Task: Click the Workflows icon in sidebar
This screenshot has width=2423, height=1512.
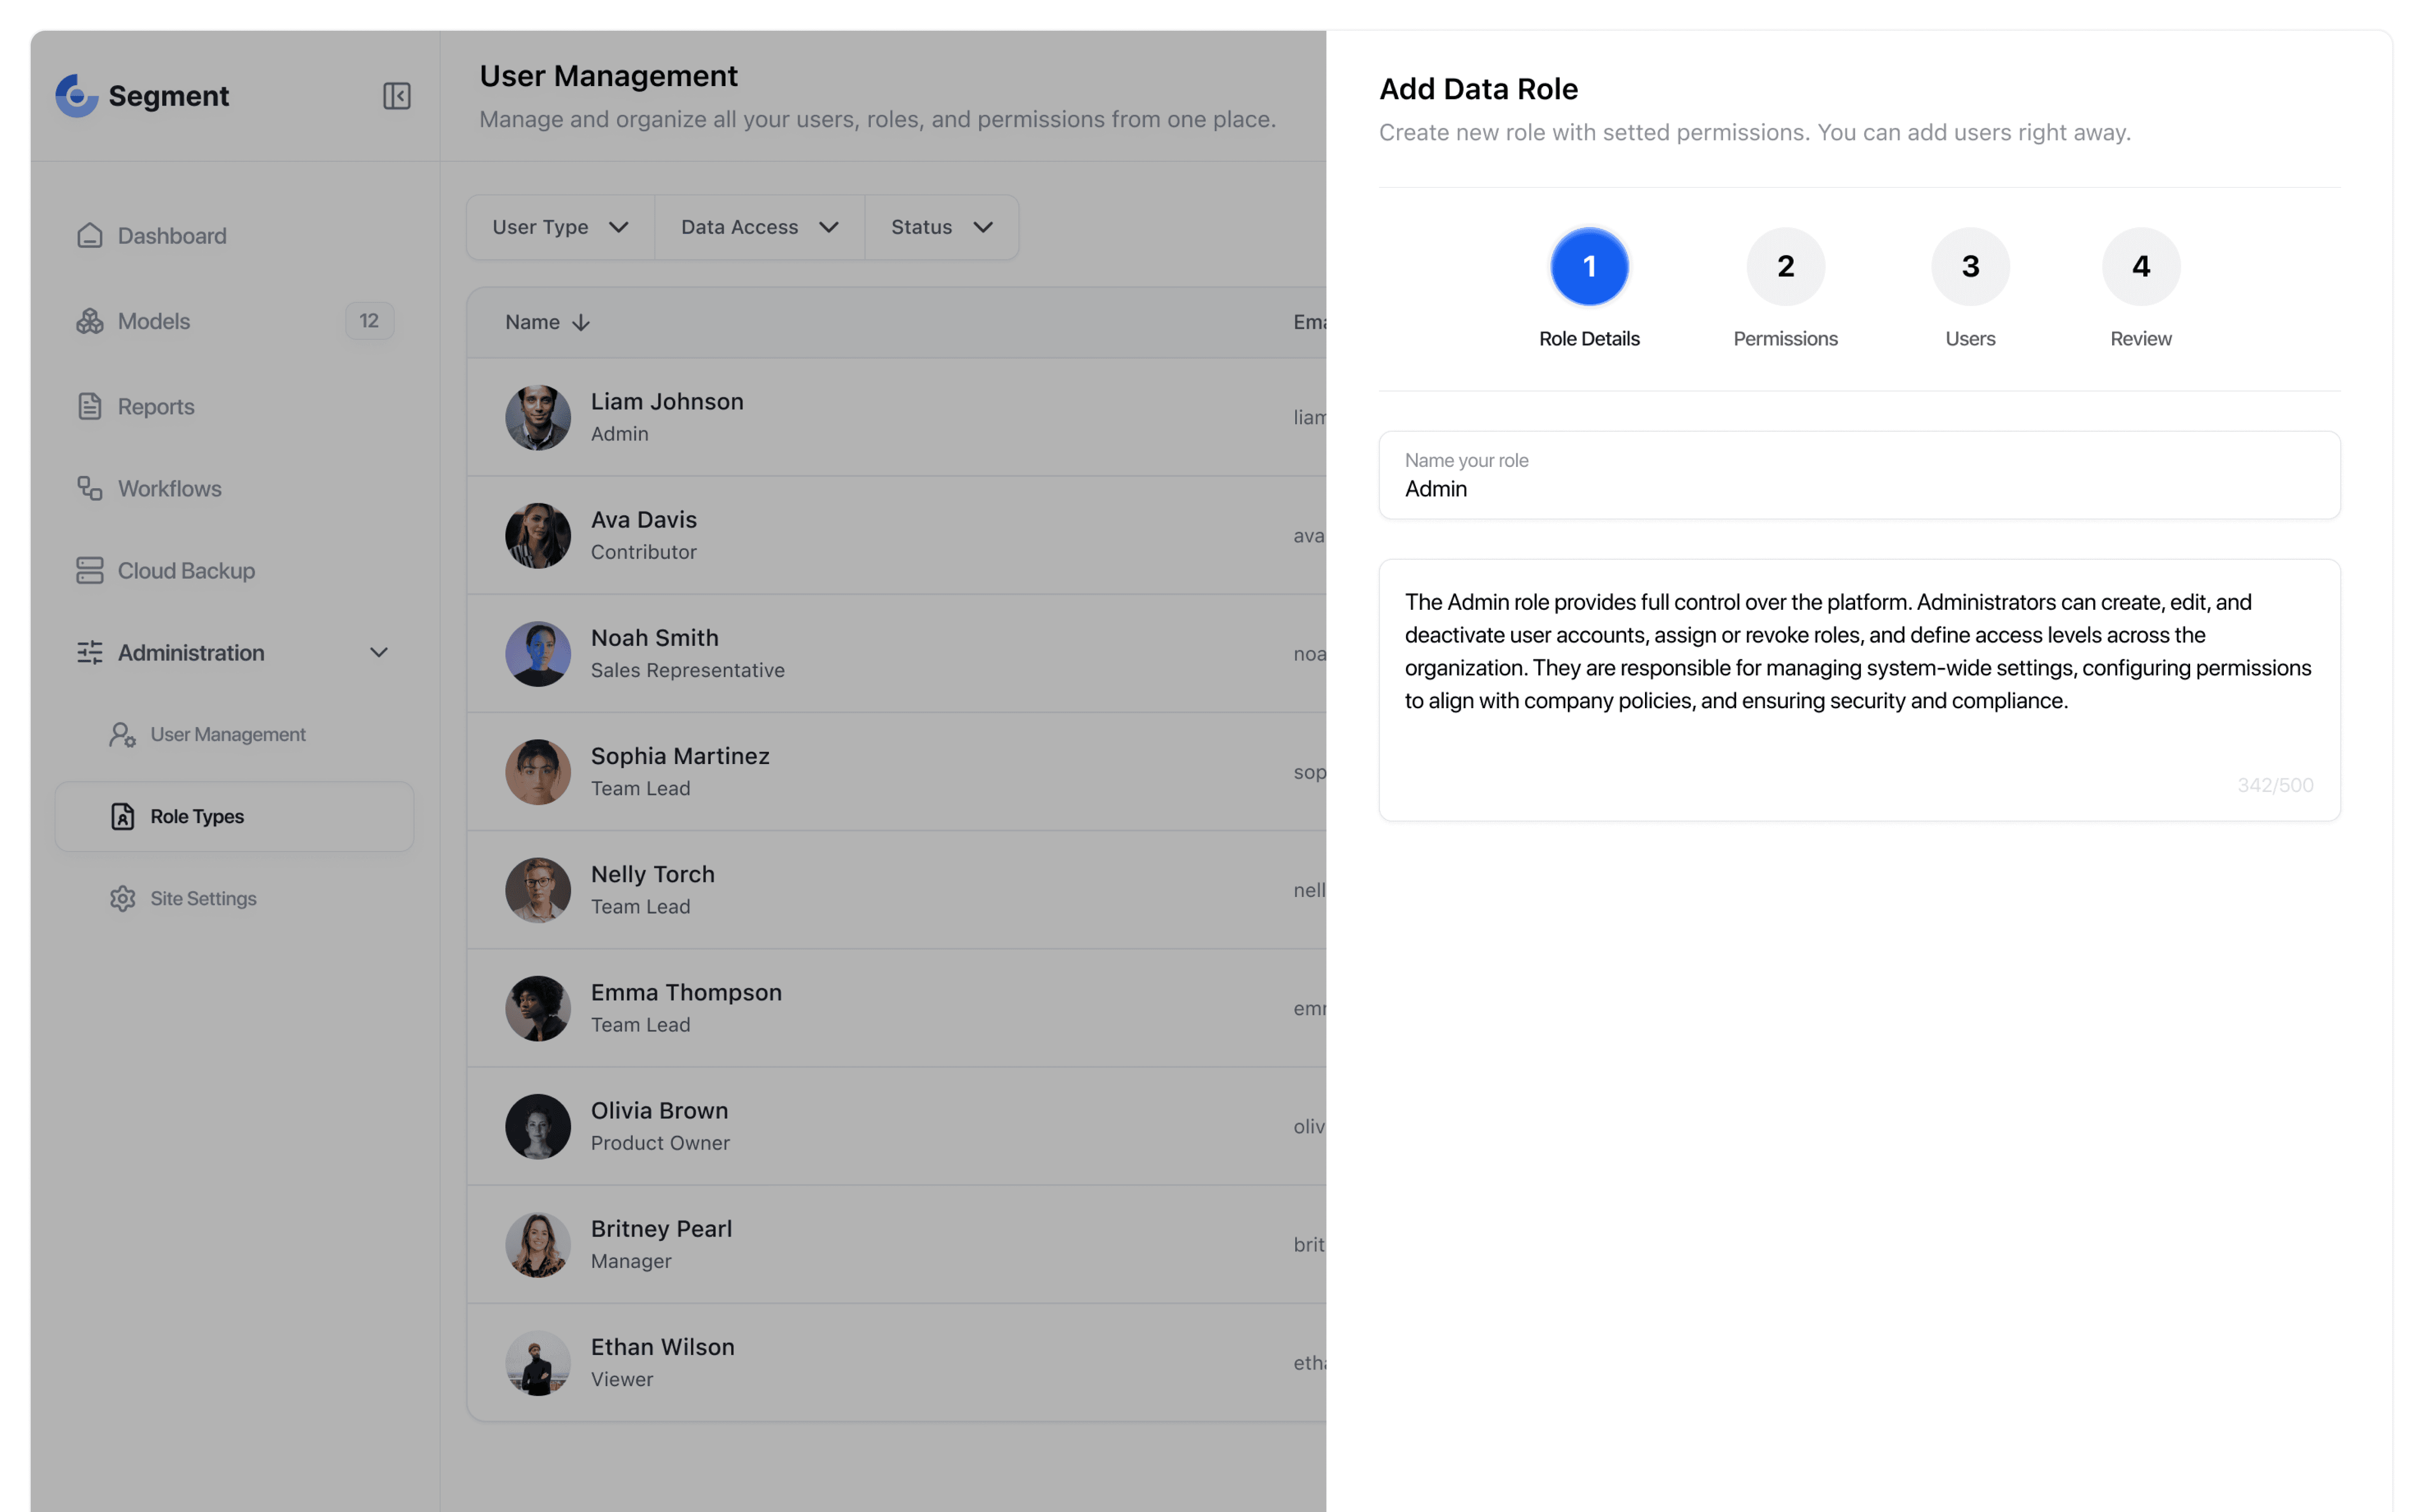Action: coord(90,489)
